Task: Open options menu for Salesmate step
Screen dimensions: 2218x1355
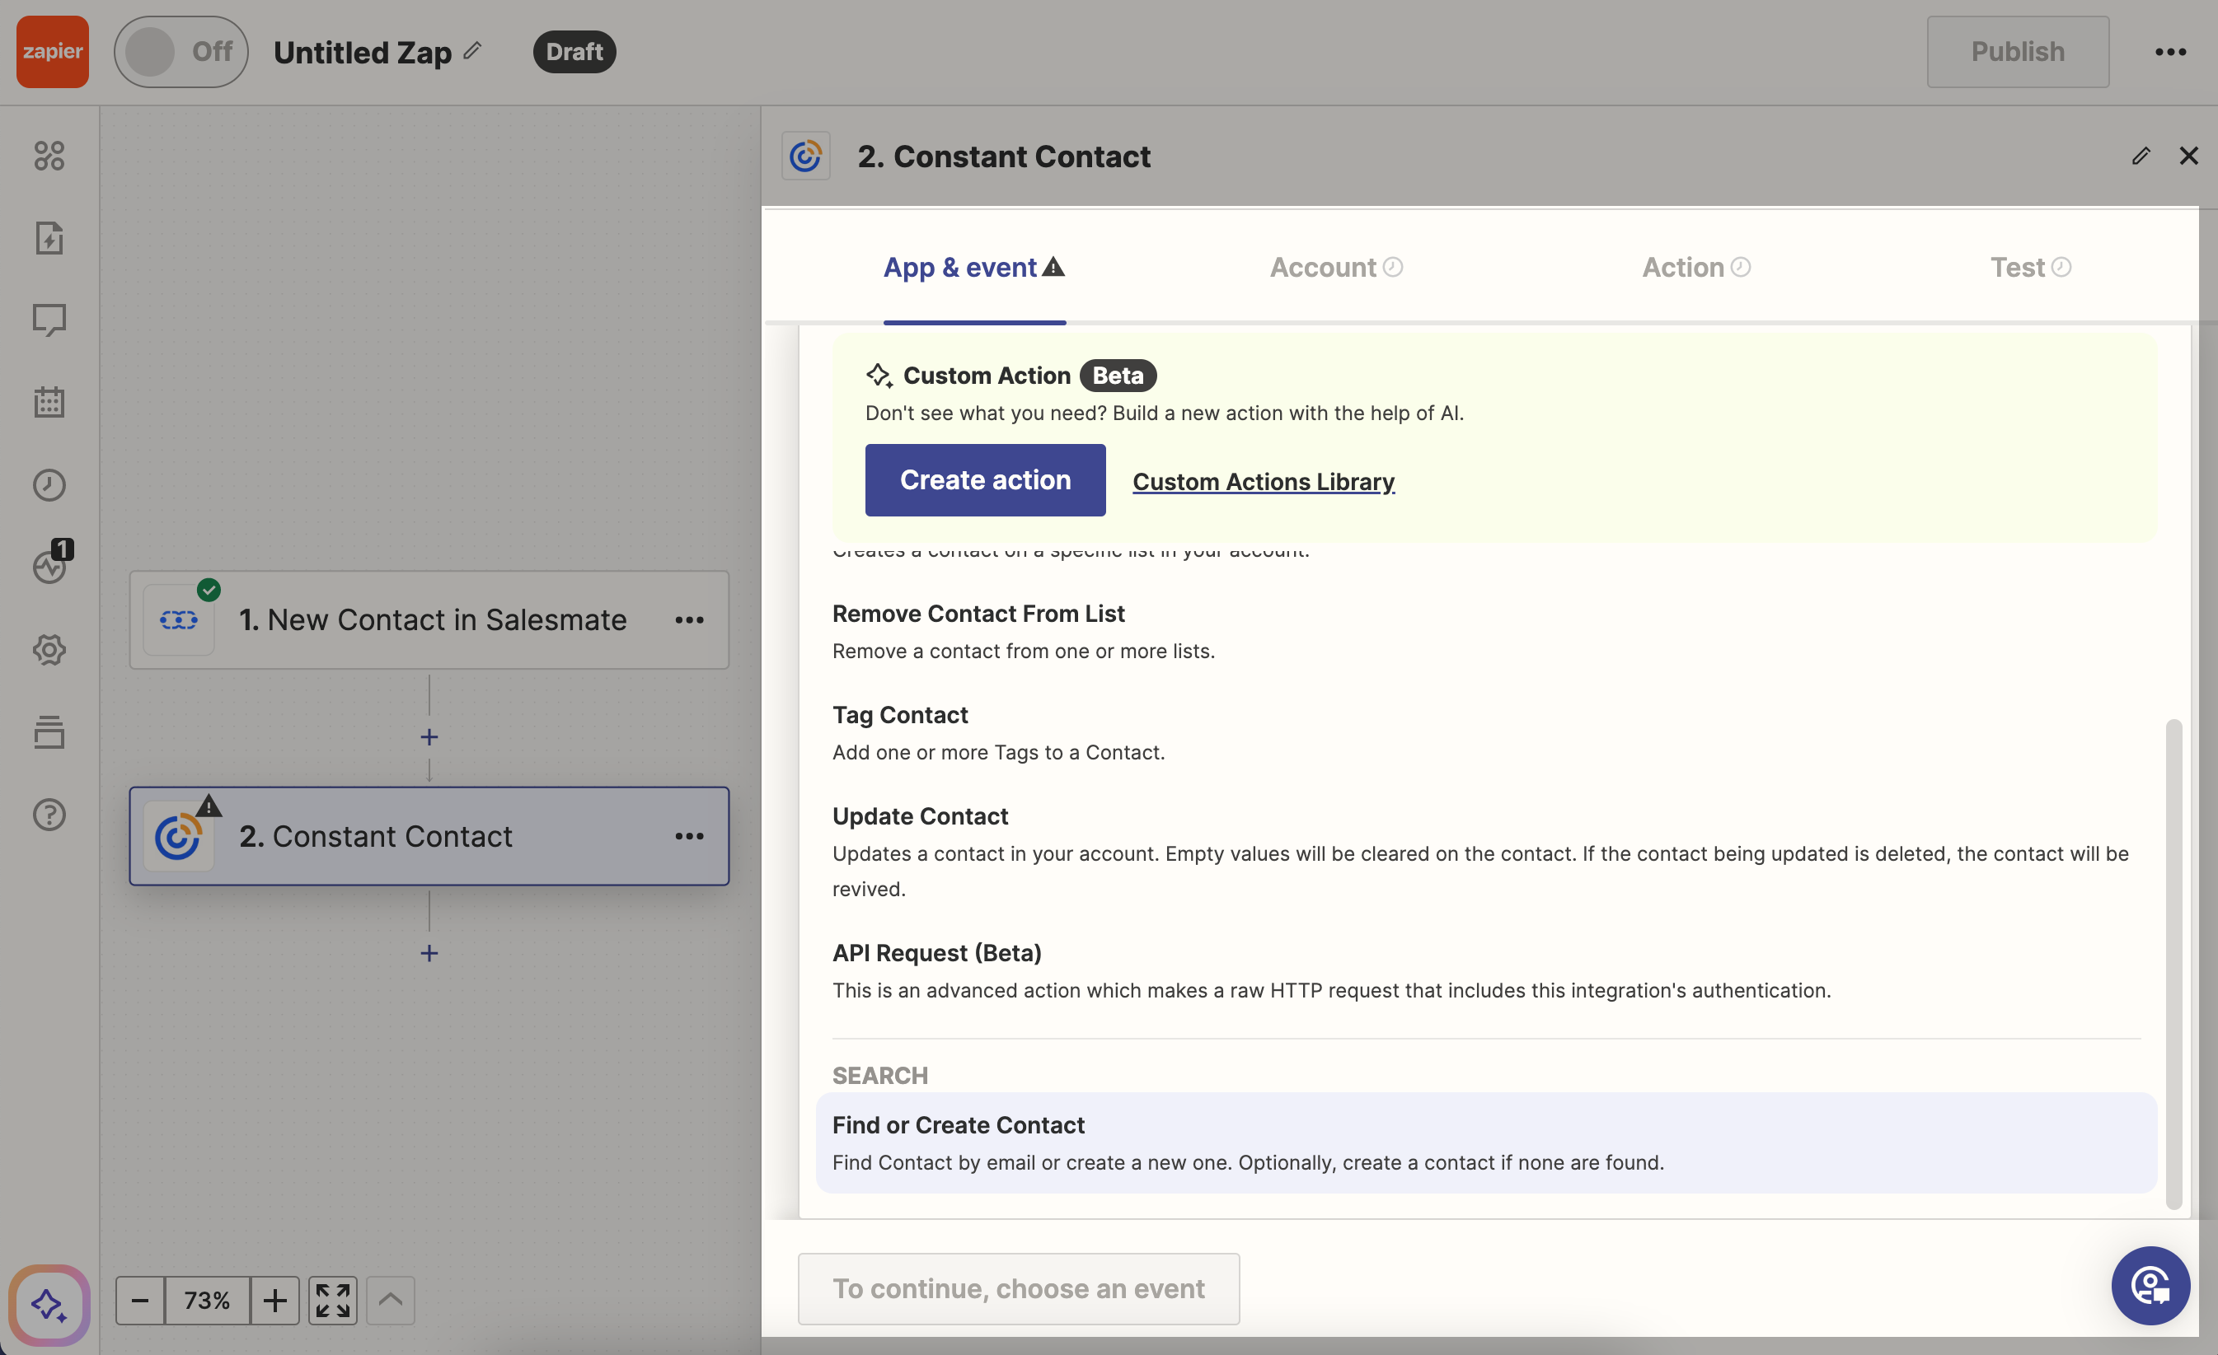Action: [x=690, y=620]
